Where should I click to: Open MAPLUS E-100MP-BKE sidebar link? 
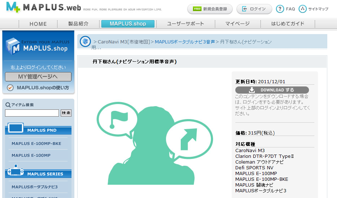[x=36, y=143]
